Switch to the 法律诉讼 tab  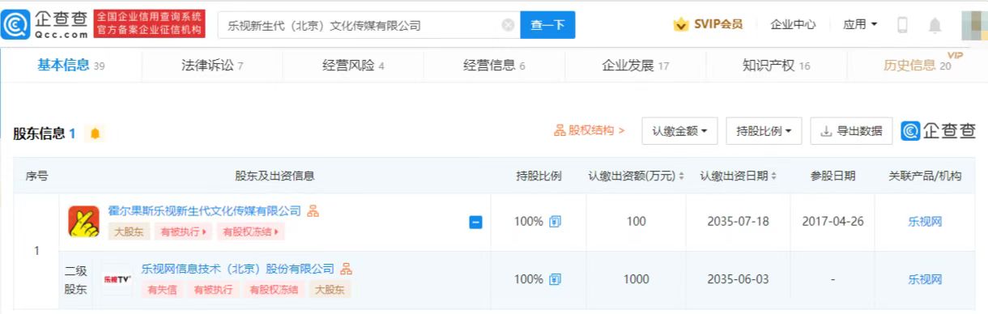tap(212, 66)
